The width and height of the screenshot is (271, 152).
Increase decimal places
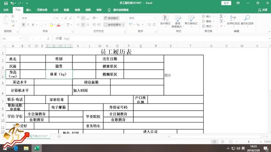[x=149, y=24]
